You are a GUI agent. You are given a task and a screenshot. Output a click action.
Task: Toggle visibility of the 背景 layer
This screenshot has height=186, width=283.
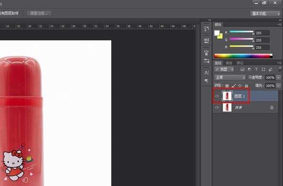click(x=217, y=107)
